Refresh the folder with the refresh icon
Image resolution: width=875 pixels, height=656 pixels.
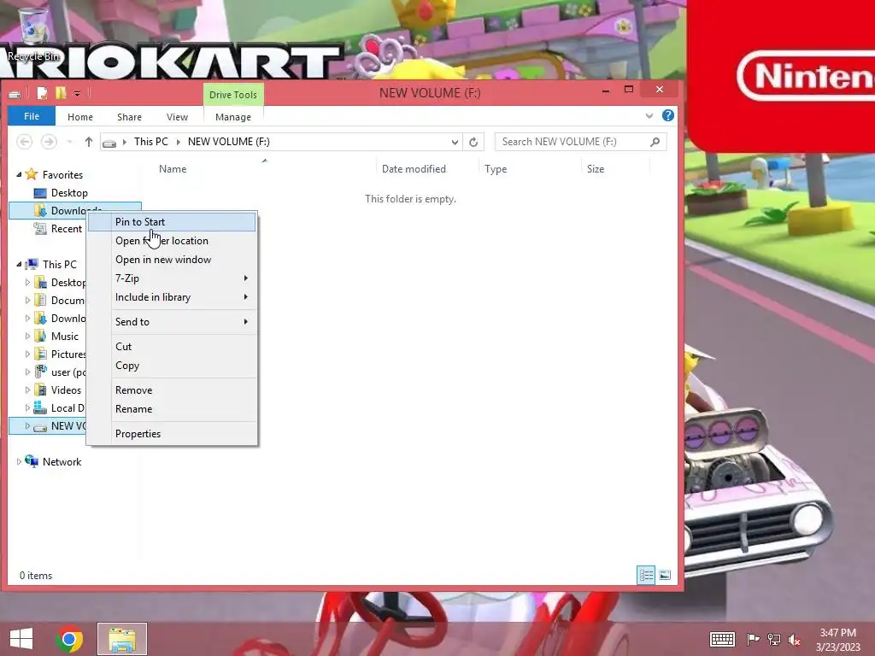tap(473, 142)
